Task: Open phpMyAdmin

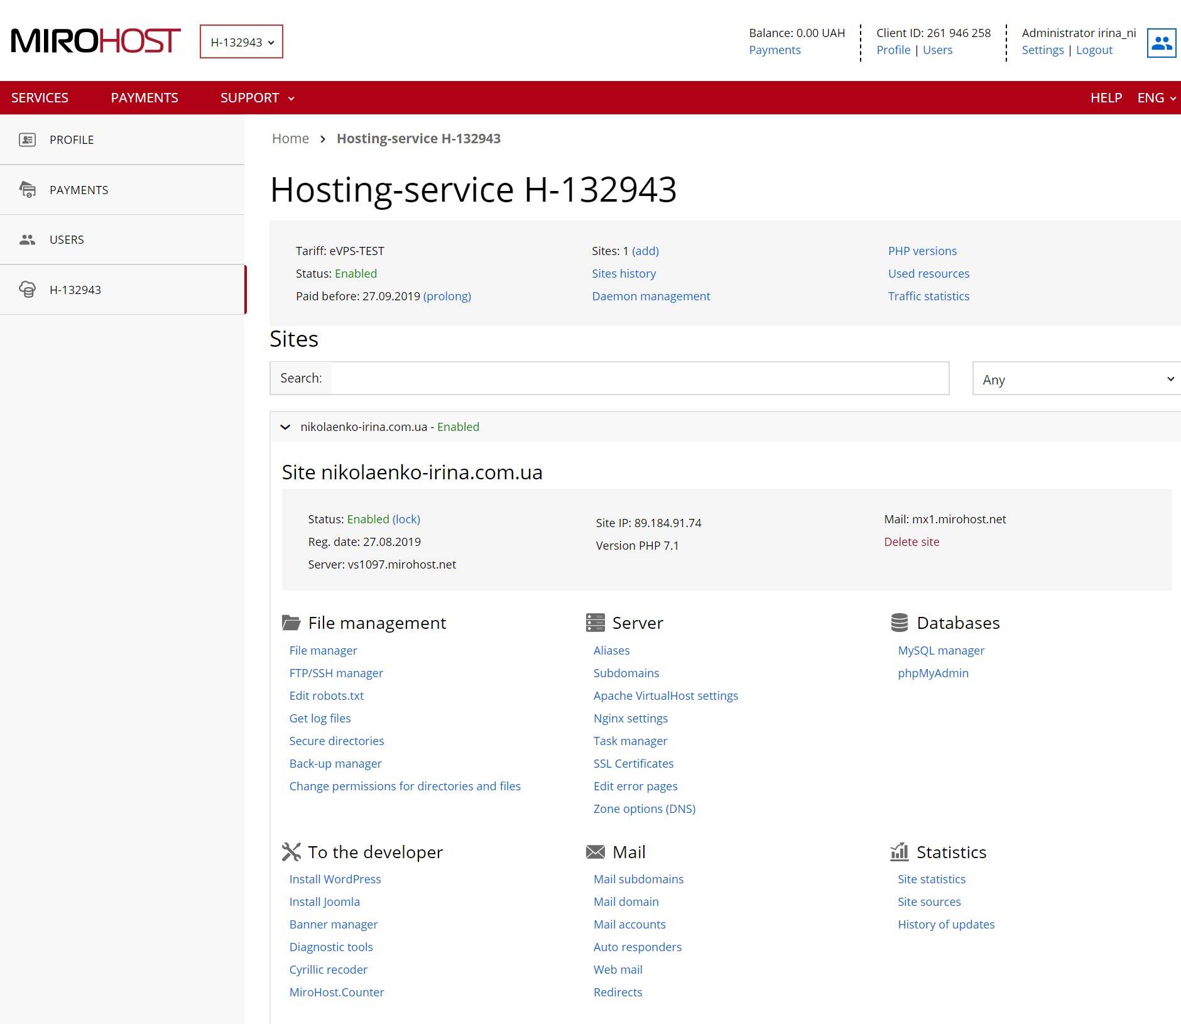Action: (933, 673)
